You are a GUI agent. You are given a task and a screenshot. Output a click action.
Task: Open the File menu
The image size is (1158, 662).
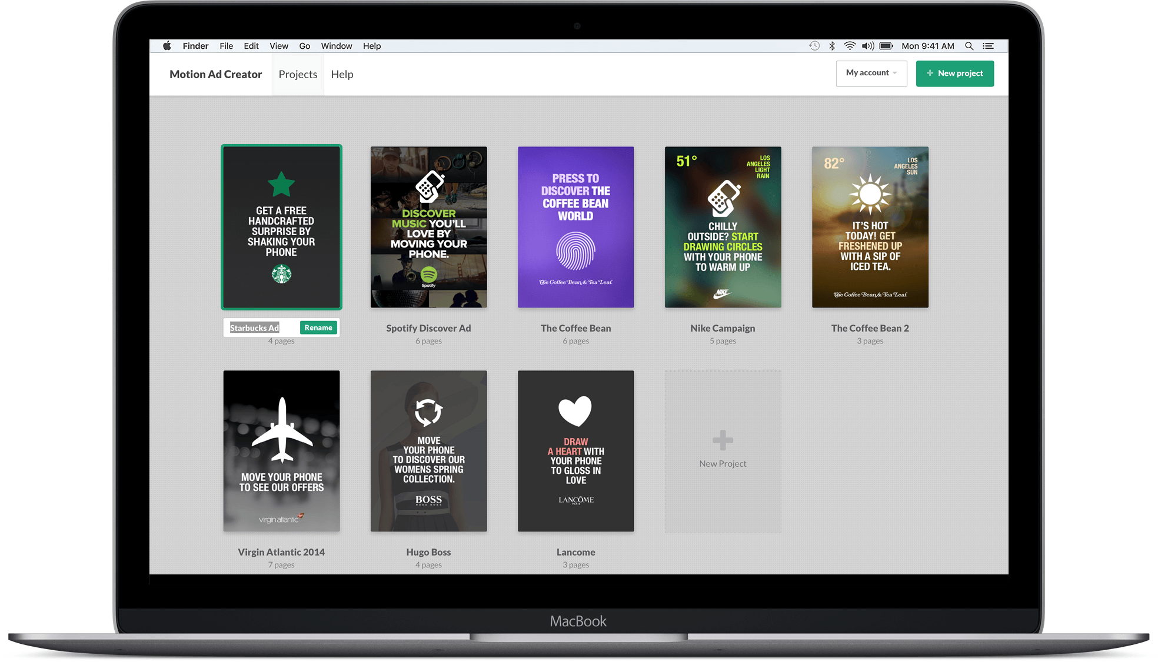(x=227, y=46)
